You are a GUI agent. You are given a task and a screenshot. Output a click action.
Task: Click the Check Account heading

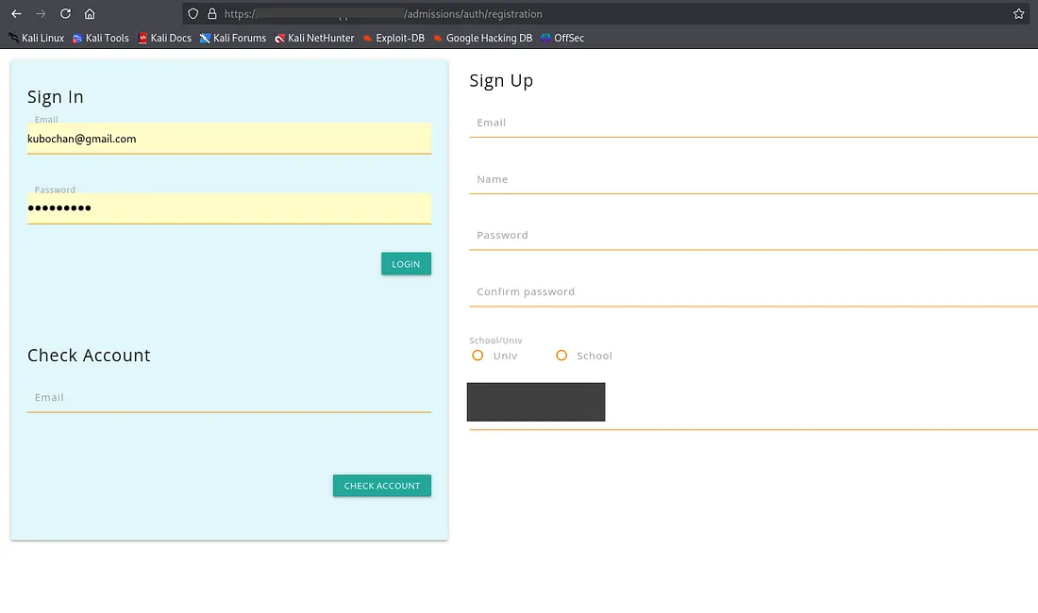click(x=89, y=356)
